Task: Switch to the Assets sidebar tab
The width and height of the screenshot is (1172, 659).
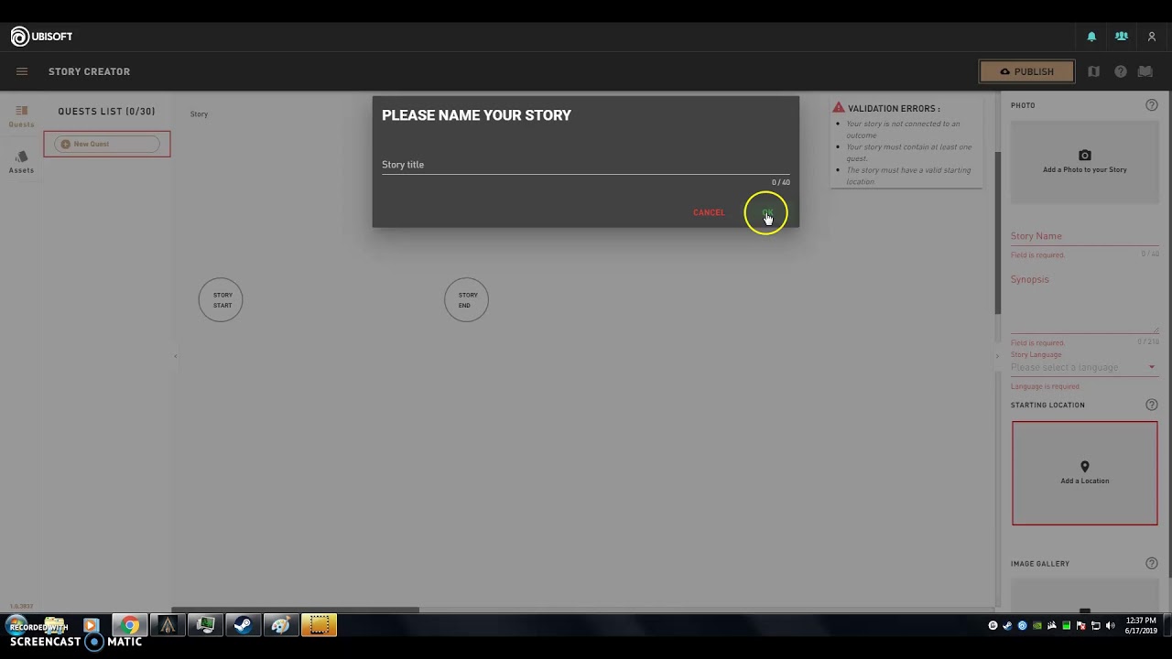Action: coord(22,162)
